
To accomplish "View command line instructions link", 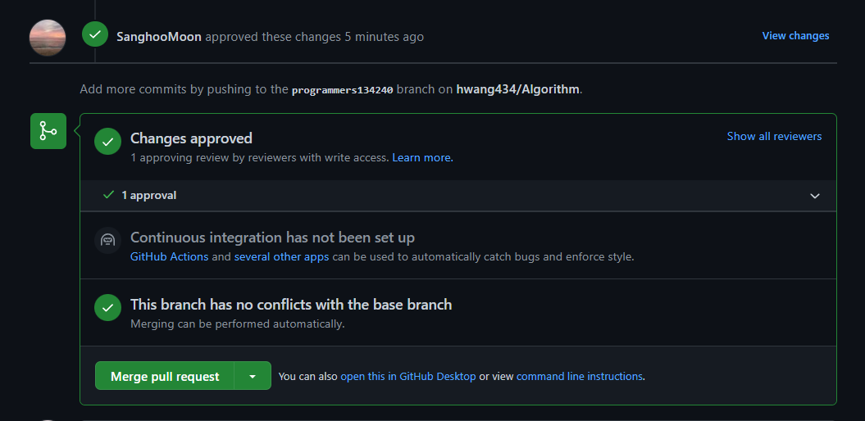I will click(579, 377).
